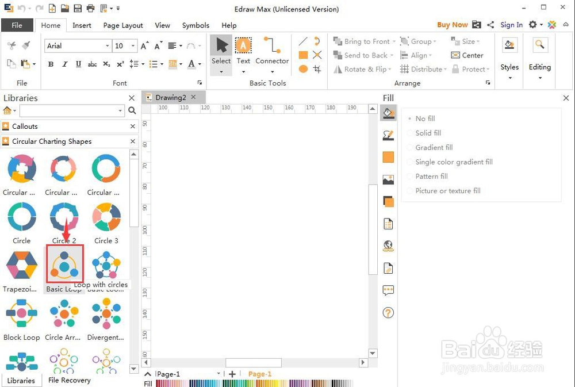Click the share icon near Sign In

(490, 25)
